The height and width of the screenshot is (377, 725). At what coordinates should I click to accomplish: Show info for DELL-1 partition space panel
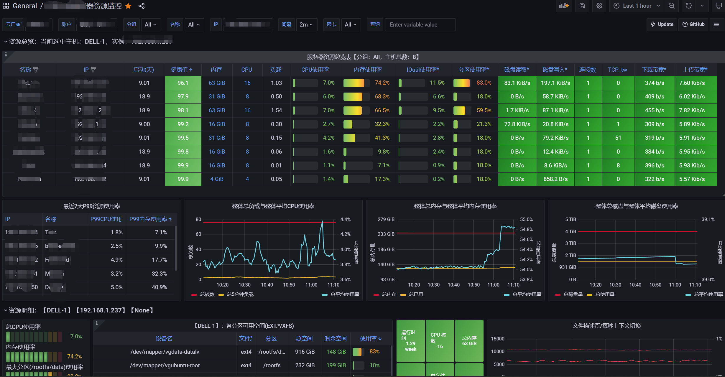(97, 323)
